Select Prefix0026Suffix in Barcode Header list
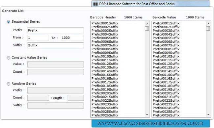214x128 pixels. [x=105, y=115]
